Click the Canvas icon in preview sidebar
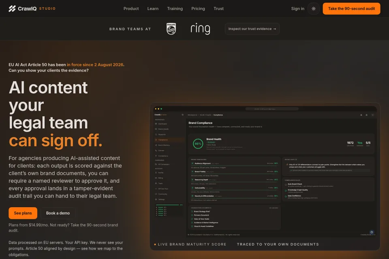The height and width of the screenshot is (259, 389). click(156, 151)
